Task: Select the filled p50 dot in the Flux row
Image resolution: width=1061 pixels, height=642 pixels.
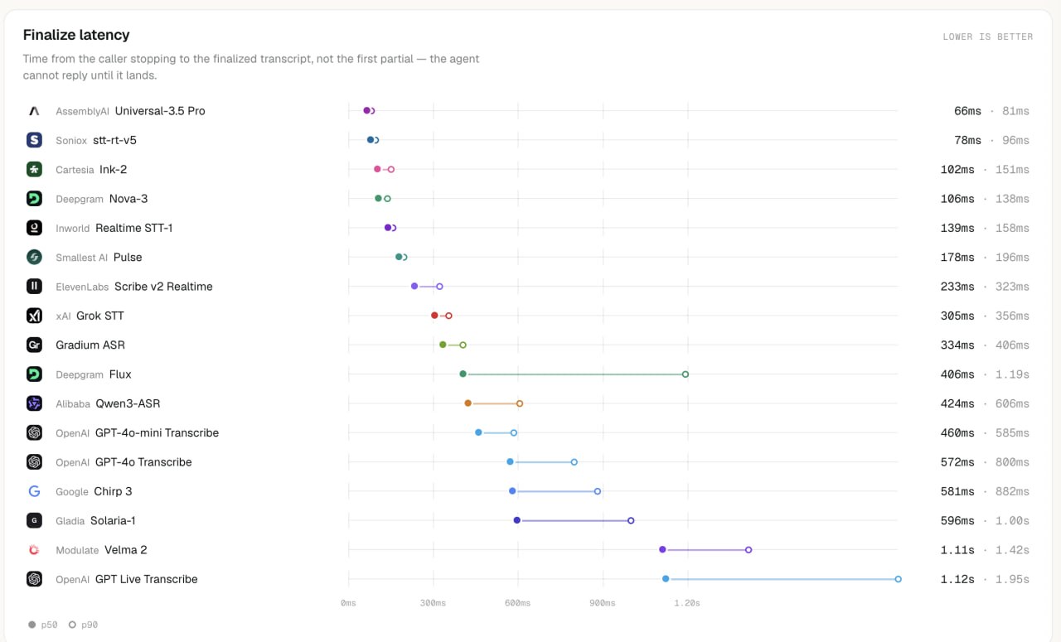Action: 463,374
